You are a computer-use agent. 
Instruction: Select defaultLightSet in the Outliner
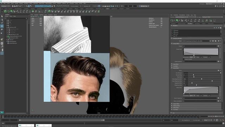(13, 42)
